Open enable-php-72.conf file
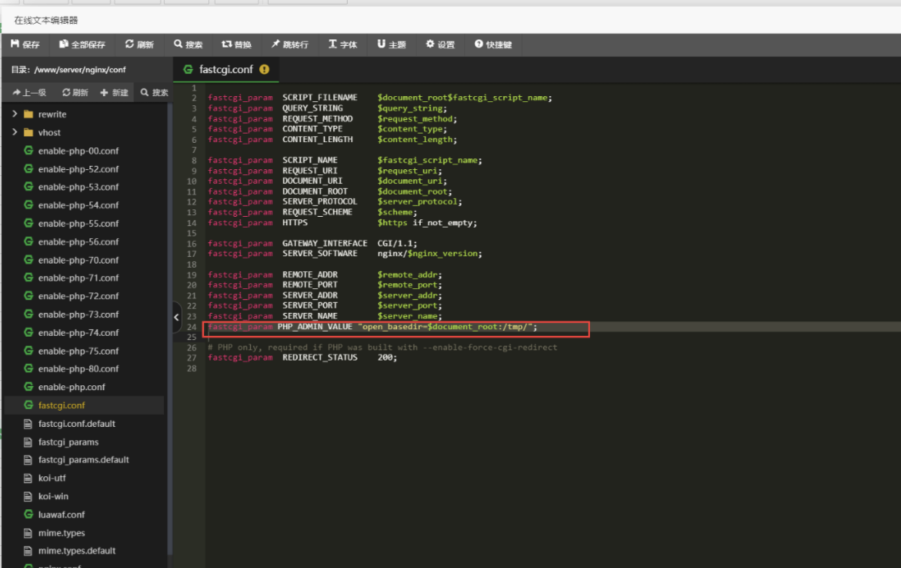 tap(78, 296)
